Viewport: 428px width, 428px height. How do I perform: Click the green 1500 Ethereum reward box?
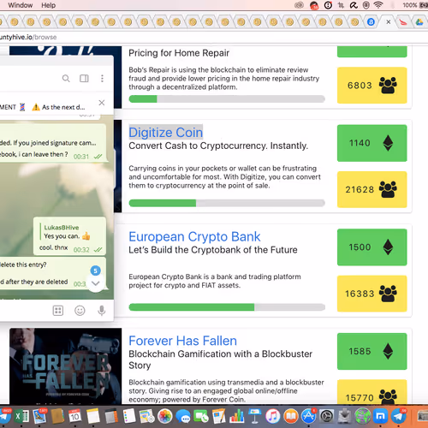372,247
